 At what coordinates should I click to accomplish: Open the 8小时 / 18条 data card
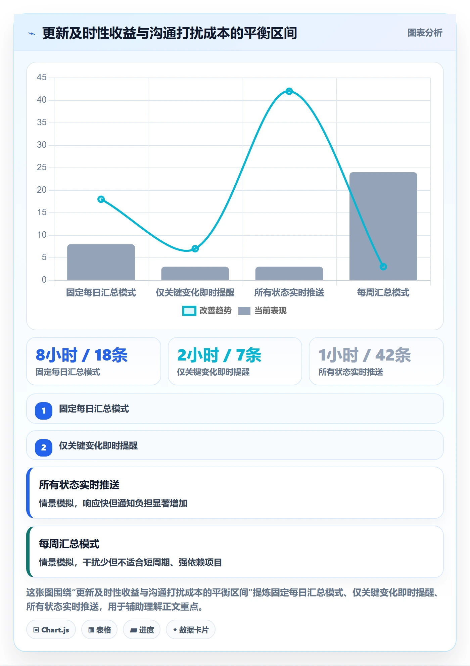pos(94,361)
